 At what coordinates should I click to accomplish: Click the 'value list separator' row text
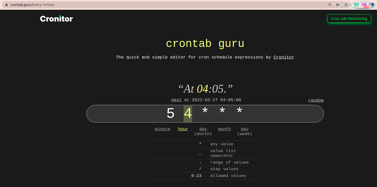(223, 153)
